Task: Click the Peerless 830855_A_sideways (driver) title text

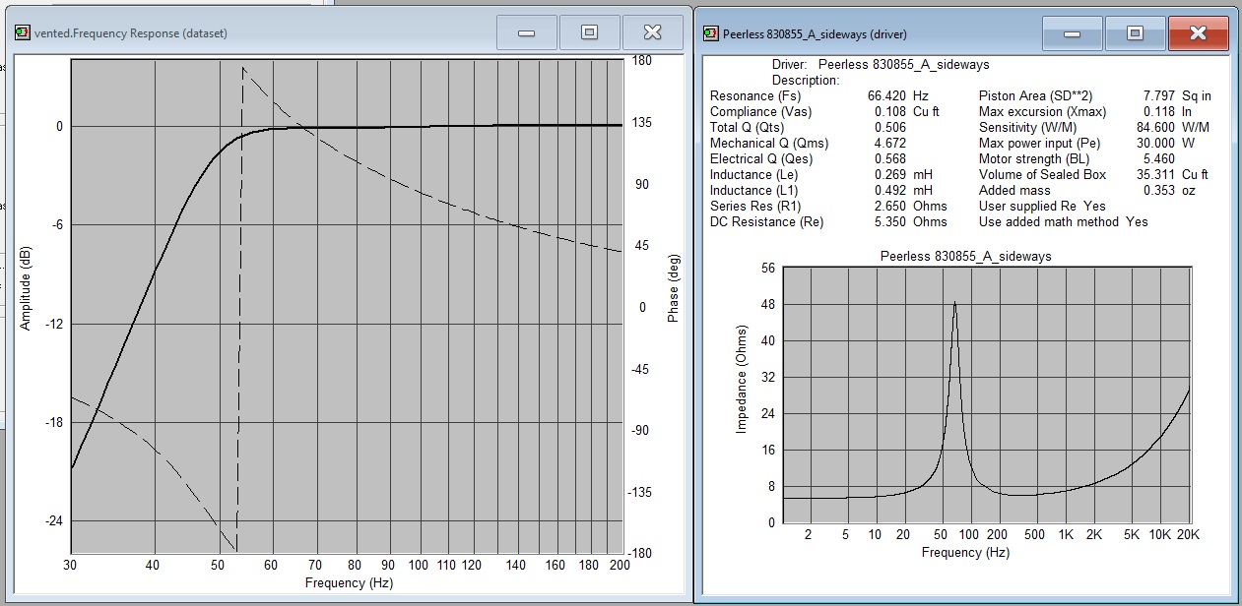Action: tap(815, 34)
